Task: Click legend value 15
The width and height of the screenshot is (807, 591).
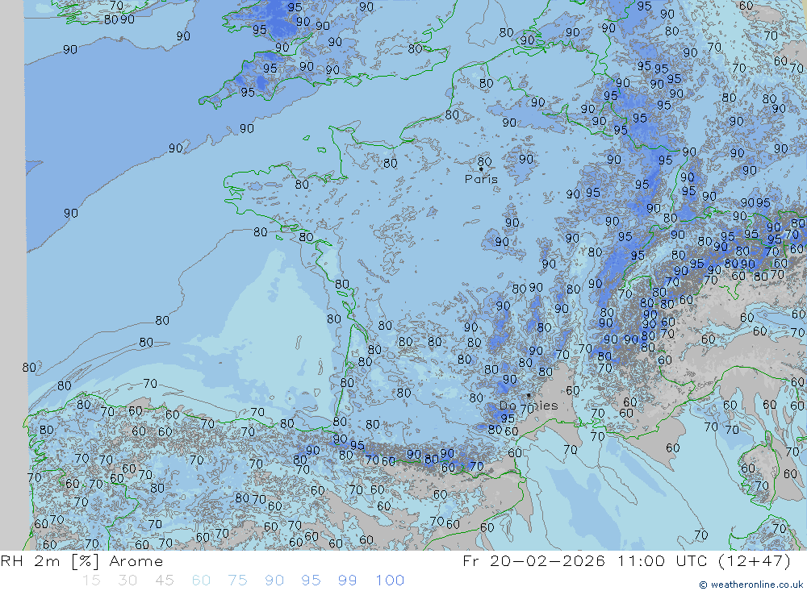Action: 91,581
